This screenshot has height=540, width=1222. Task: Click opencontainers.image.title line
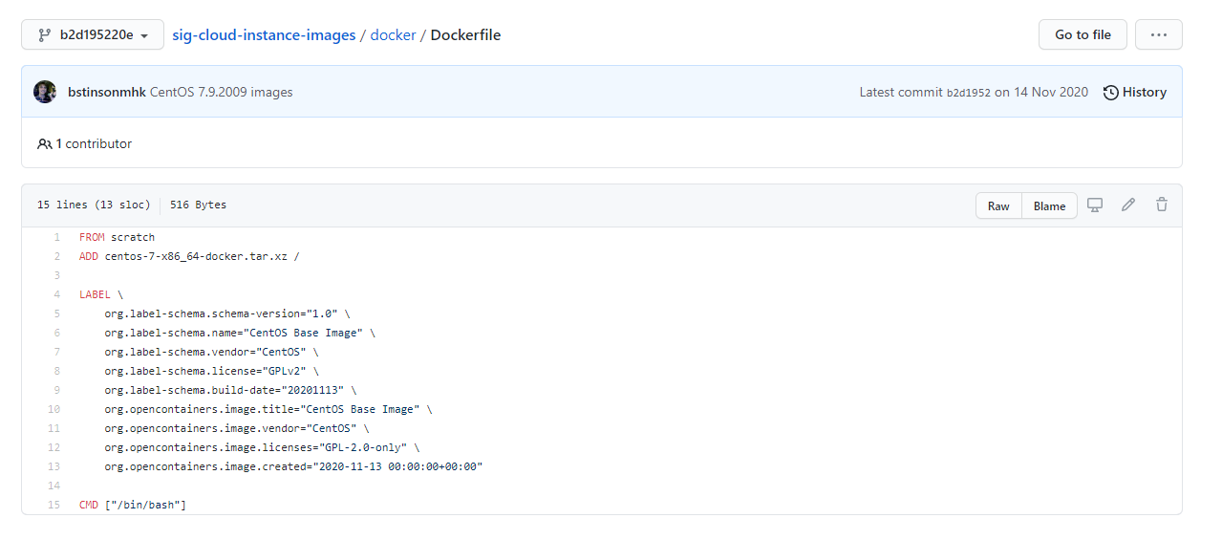click(268, 409)
